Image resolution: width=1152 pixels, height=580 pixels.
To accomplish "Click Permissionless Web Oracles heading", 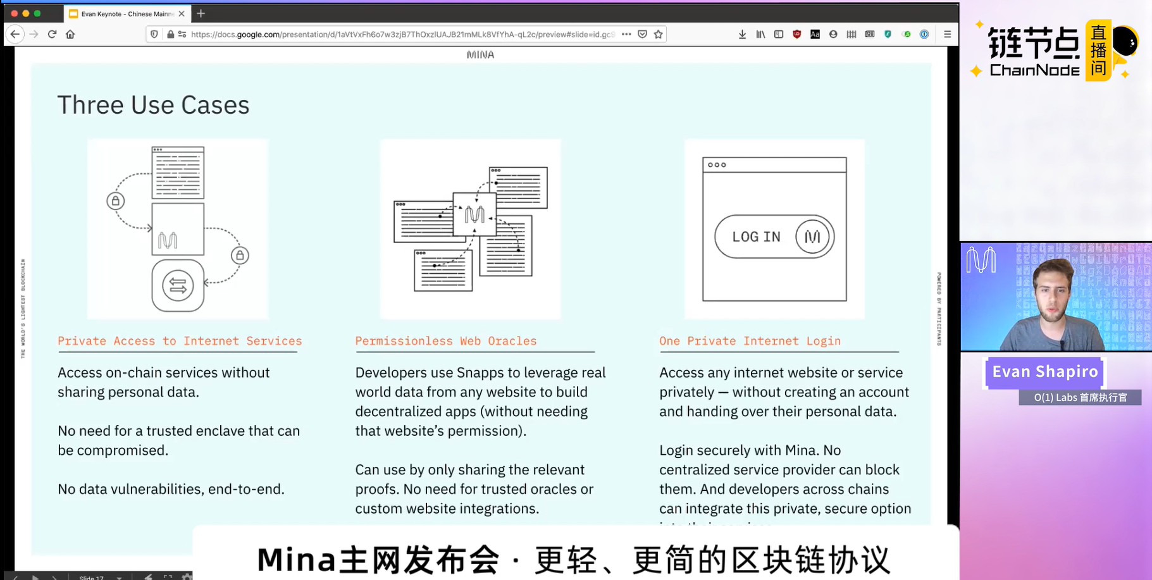I will tap(445, 341).
